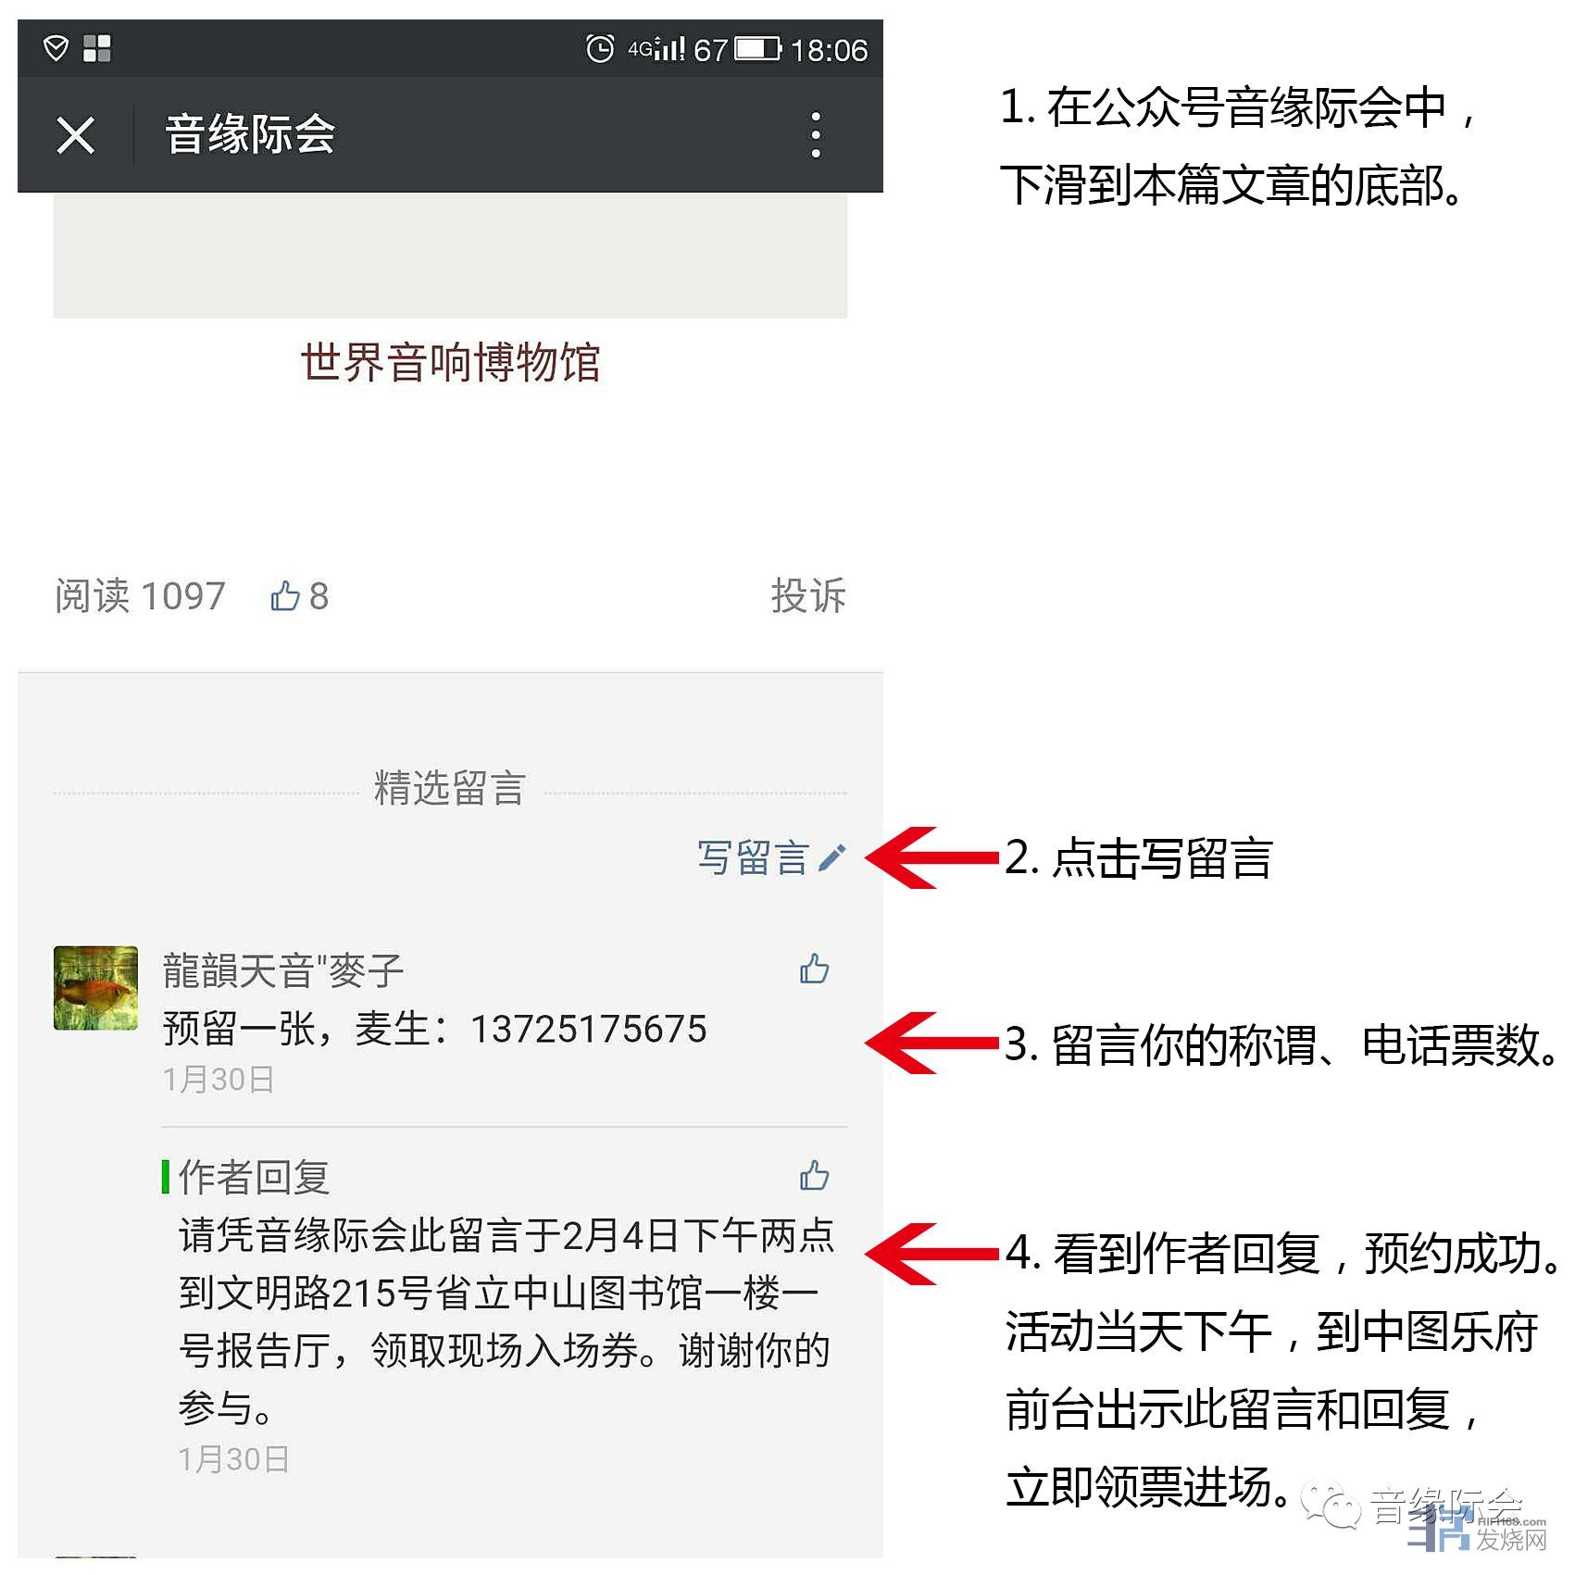The height and width of the screenshot is (1575, 1575).
Task: Tap the 18:06 clock in status bar
Action: click(829, 49)
